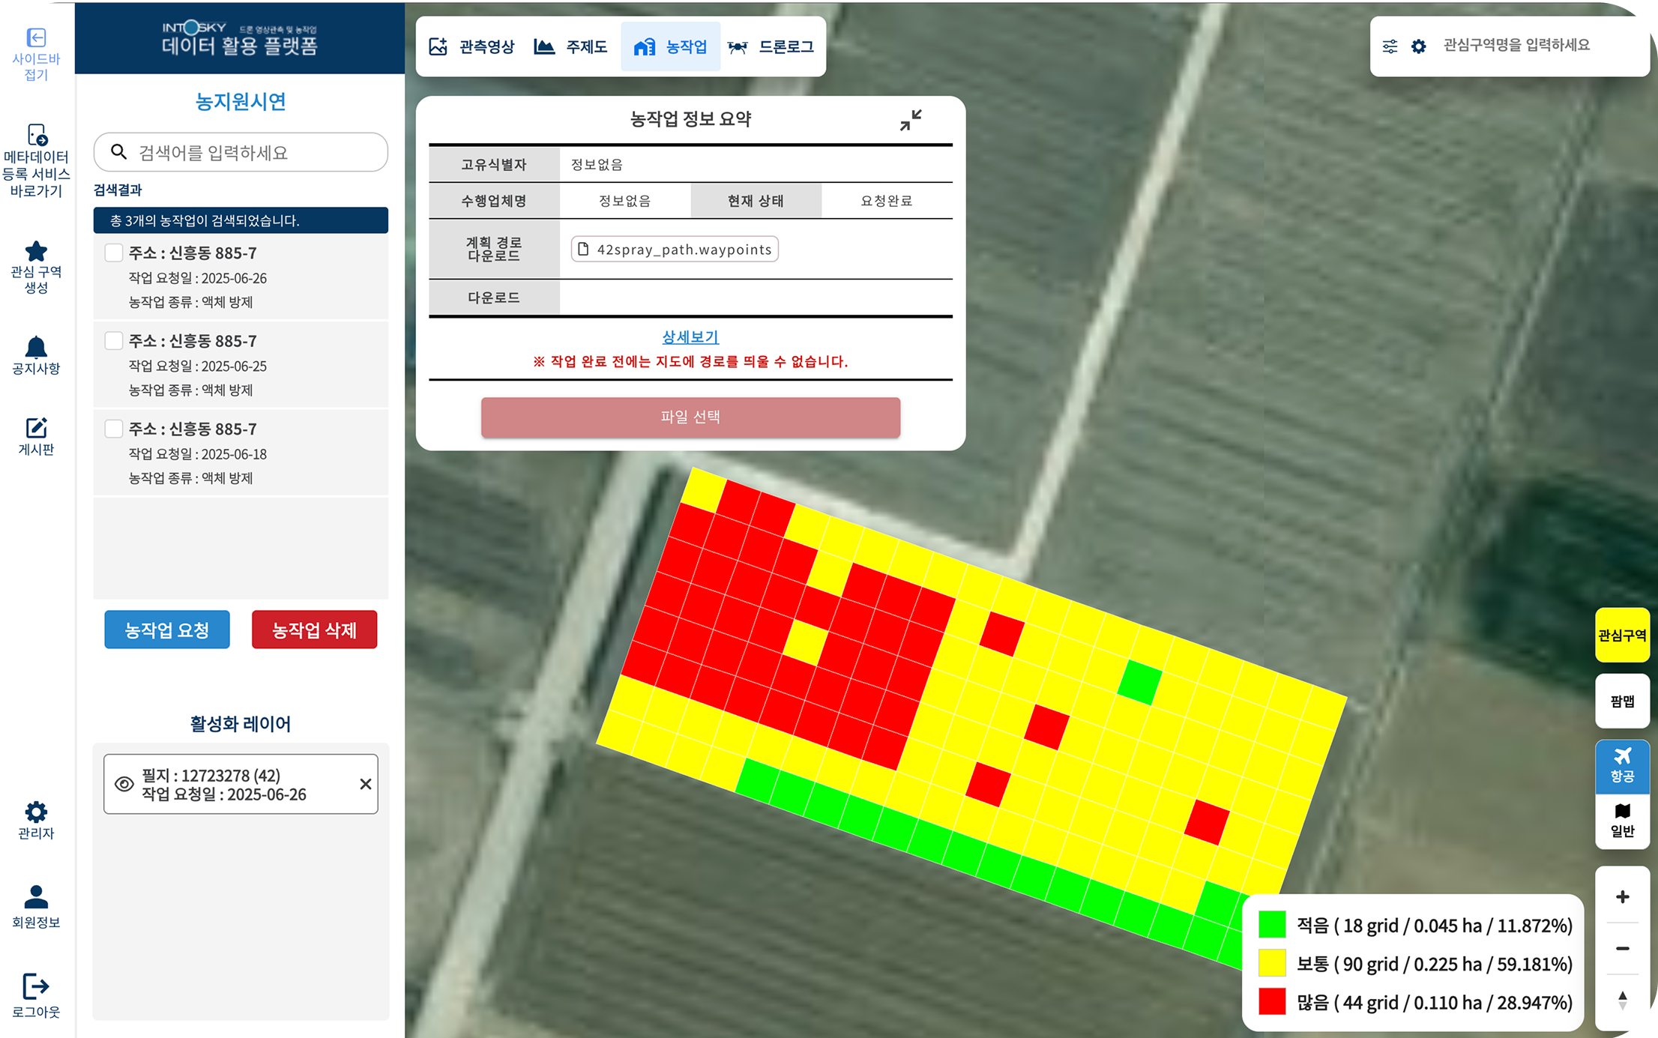1658x1038 pixels.
Task: Click the 로그아웃 logout icon
Action: pos(36,986)
